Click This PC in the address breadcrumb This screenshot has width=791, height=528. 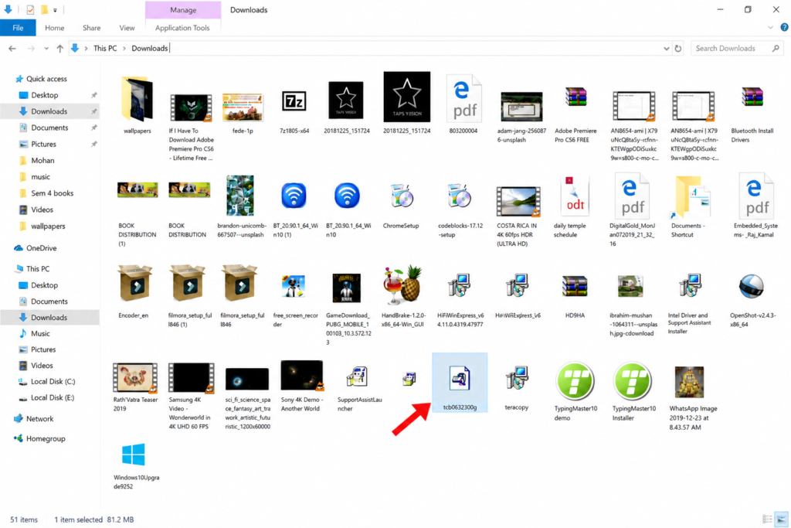(105, 49)
